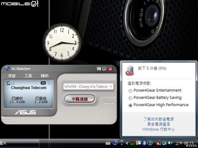
Task: Click the volume speaker tray icon
Action: (x=170, y=143)
